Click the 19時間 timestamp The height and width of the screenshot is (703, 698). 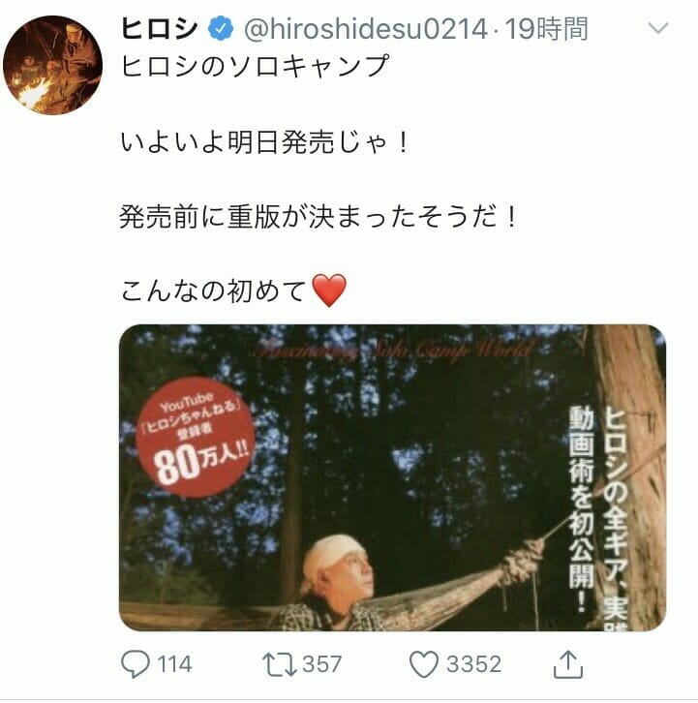546,29
